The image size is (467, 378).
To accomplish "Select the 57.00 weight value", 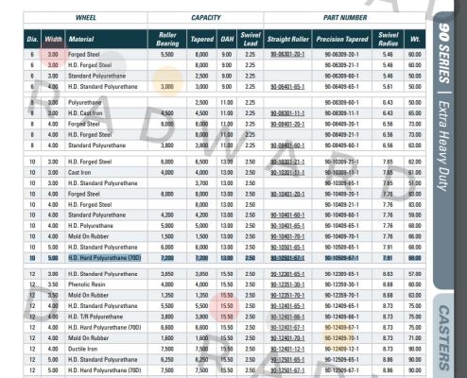I will [x=415, y=274].
